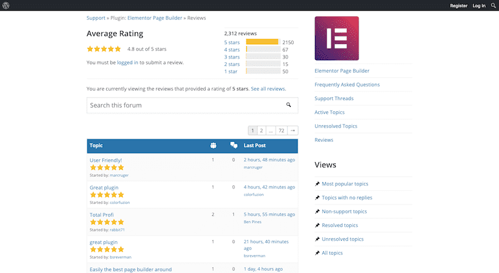Open the WordPress logo menu
Screen dimensions: 499x273
click(6, 5)
